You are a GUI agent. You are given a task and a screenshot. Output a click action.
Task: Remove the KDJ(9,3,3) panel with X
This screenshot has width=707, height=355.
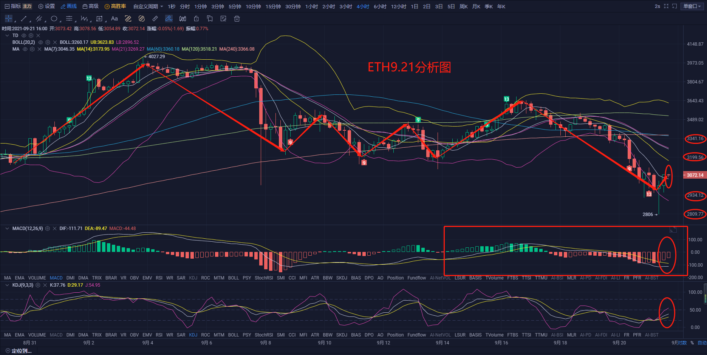click(x=45, y=285)
